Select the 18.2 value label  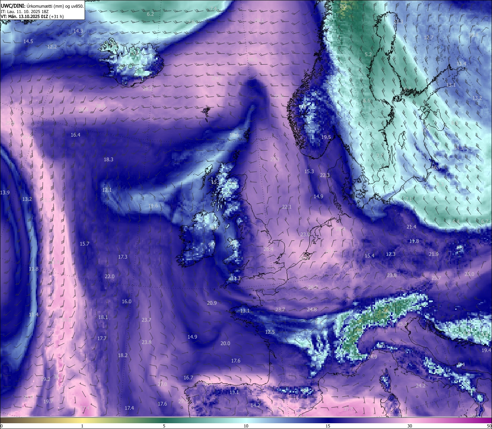(x=123, y=356)
